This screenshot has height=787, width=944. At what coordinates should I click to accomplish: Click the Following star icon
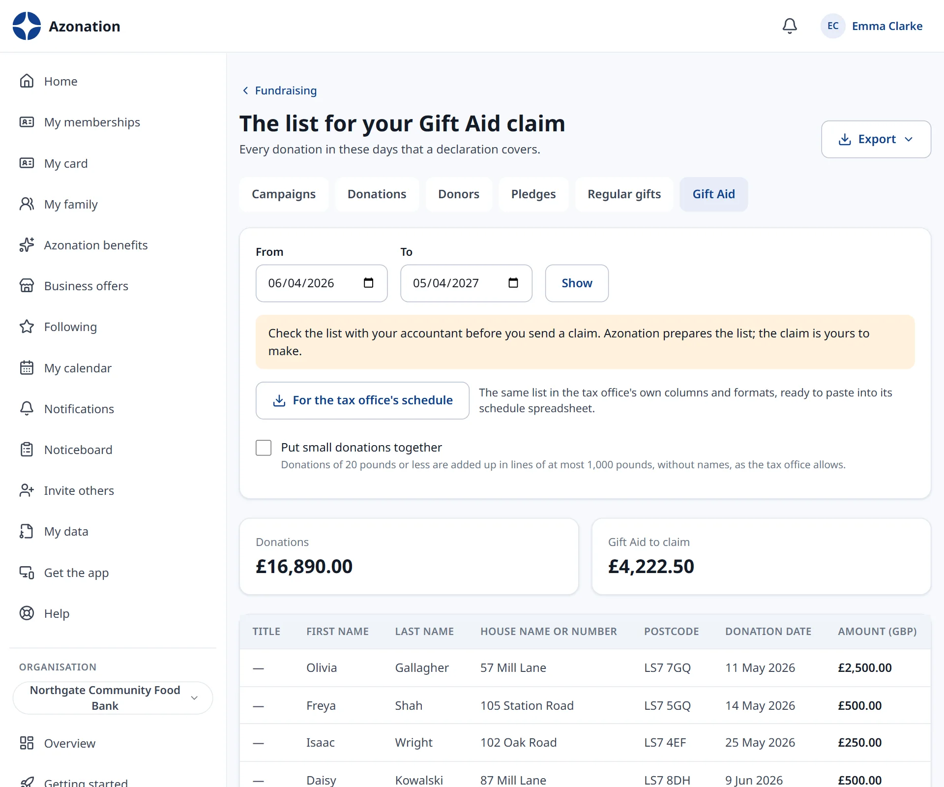(x=27, y=327)
